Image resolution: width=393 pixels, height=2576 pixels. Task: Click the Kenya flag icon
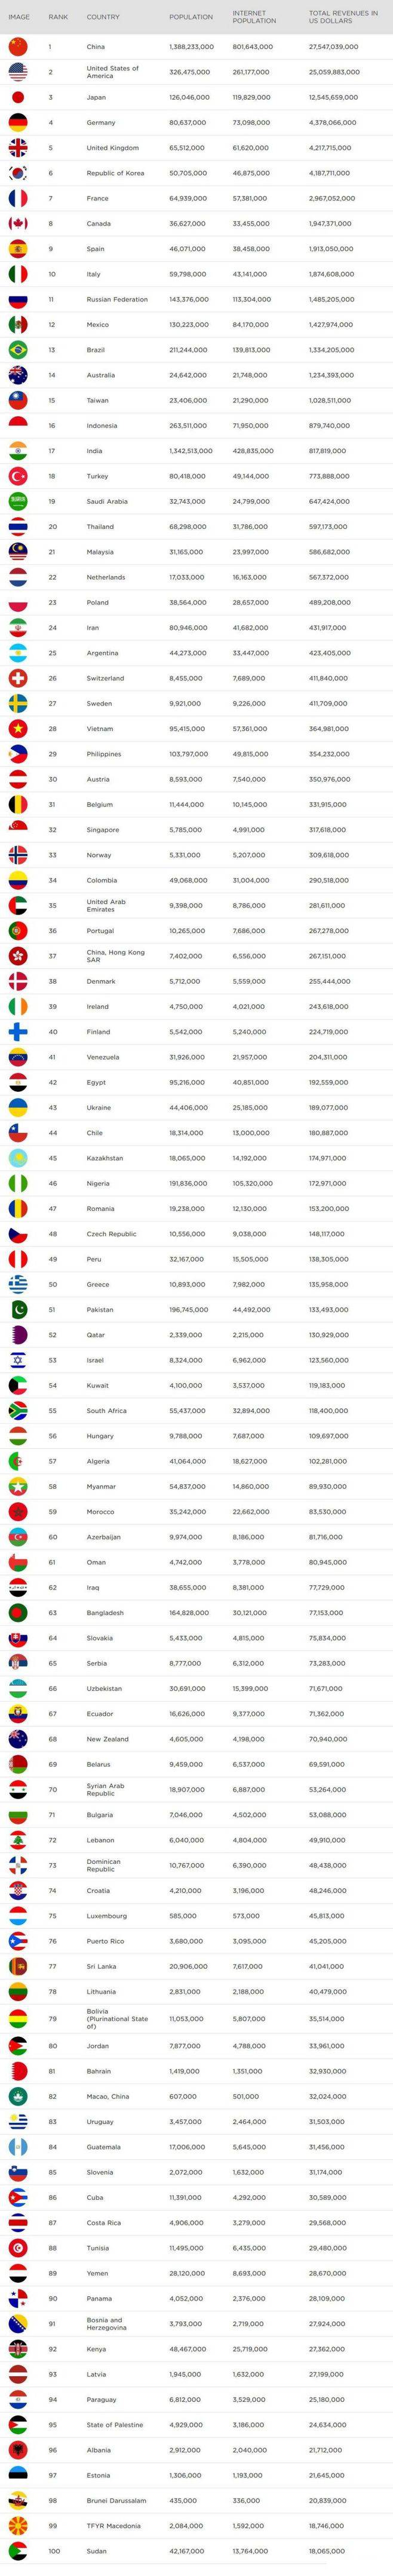[18, 2347]
